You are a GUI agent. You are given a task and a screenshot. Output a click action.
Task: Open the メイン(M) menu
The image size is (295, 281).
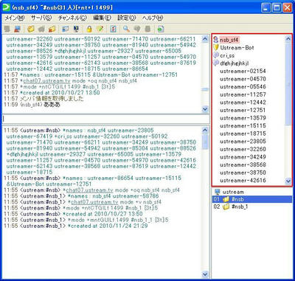click(x=15, y=18)
